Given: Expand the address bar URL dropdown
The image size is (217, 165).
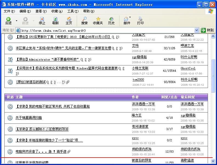Looking at the screenshot, I should tap(196, 30).
